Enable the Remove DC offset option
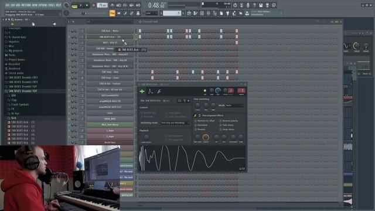The image size is (375, 211). [x=204, y=121]
